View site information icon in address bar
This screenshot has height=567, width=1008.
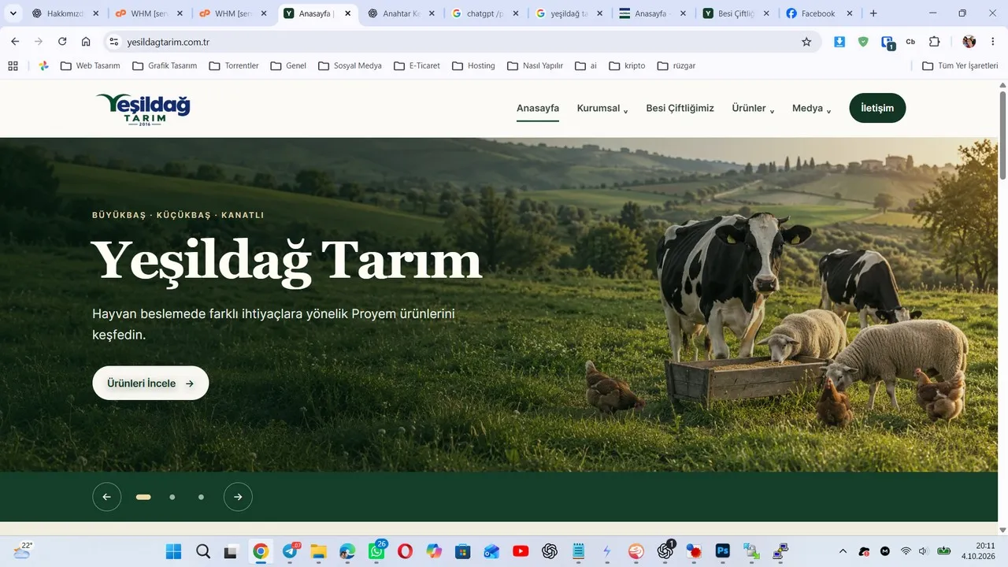[x=113, y=42]
